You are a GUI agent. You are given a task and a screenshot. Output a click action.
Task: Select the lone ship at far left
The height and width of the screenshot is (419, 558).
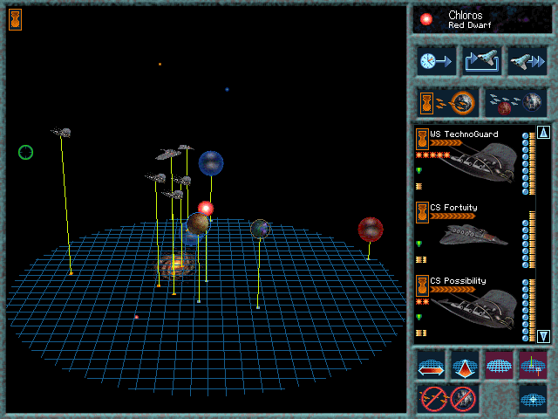(61, 132)
